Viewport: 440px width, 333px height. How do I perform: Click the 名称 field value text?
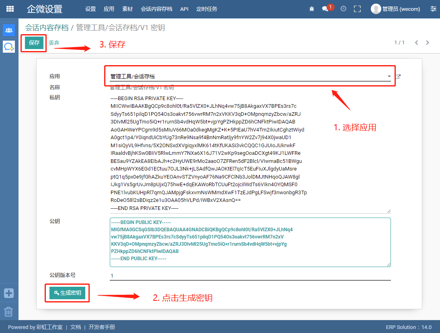142,88
